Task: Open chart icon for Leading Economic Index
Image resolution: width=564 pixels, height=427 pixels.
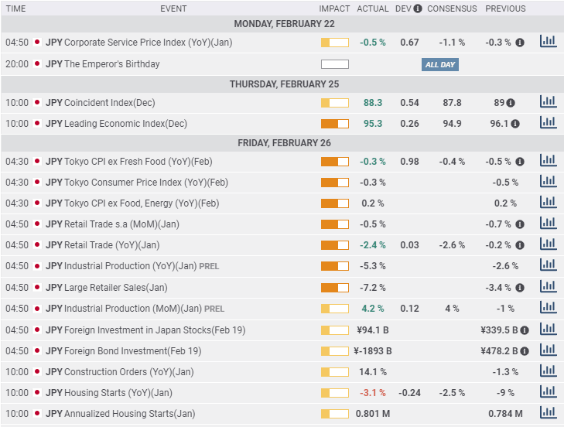Action: pyautogui.click(x=548, y=123)
